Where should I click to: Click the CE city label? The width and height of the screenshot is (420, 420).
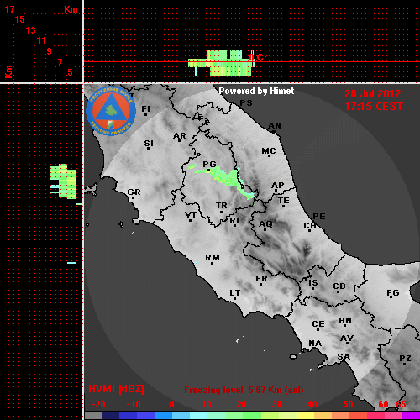point(318,324)
